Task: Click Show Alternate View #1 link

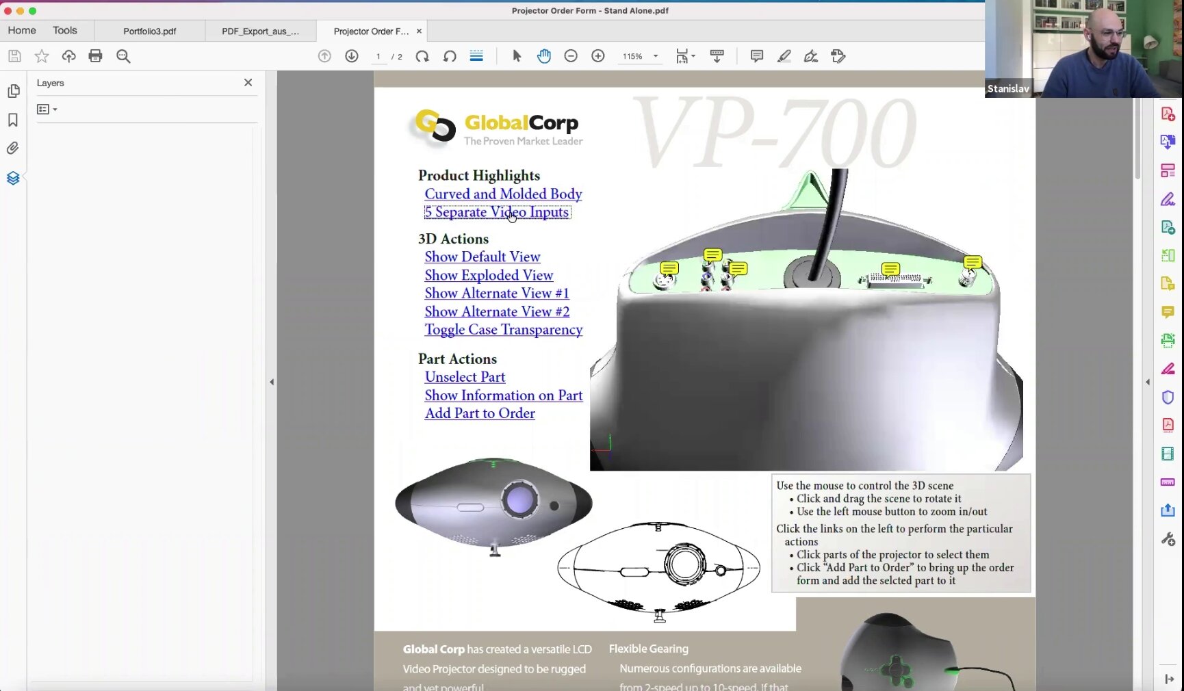Action: coord(497,293)
